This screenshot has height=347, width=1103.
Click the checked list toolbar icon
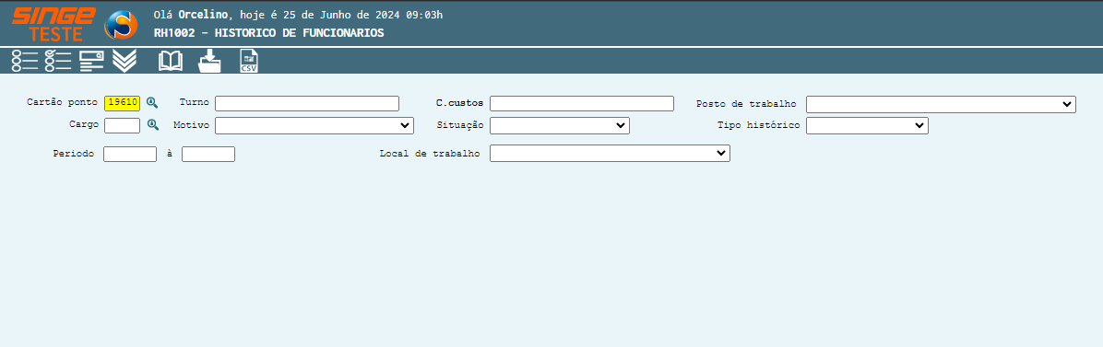(x=58, y=61)
